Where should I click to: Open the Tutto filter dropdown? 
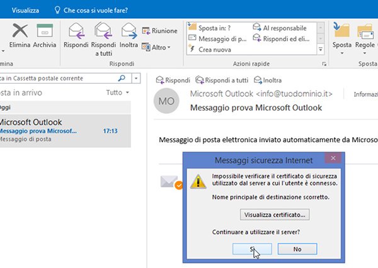click(x=118, y=92)
